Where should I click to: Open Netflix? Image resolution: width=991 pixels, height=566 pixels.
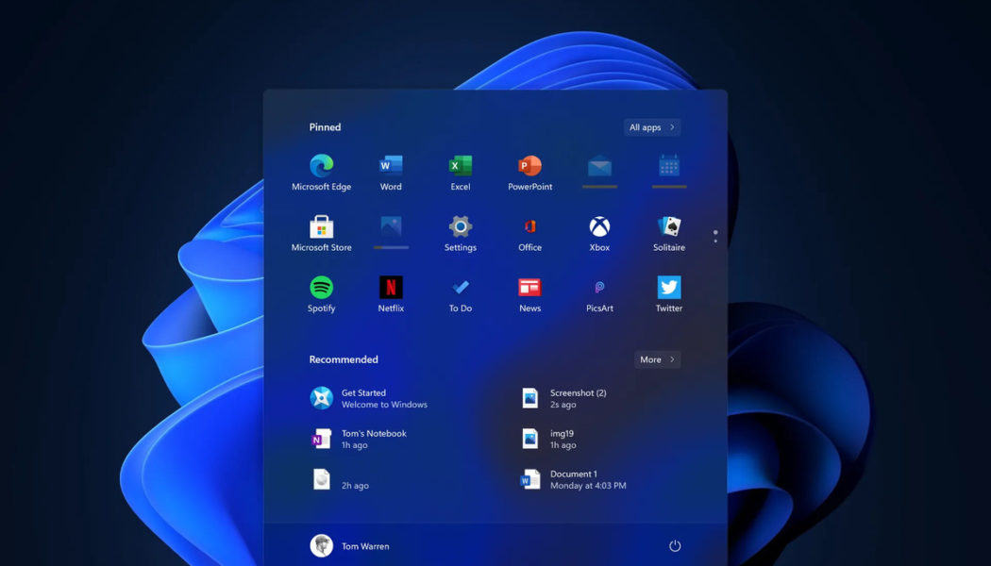coord(391,292)
